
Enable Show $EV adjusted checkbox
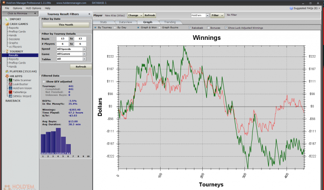click(x=44, y=82)
